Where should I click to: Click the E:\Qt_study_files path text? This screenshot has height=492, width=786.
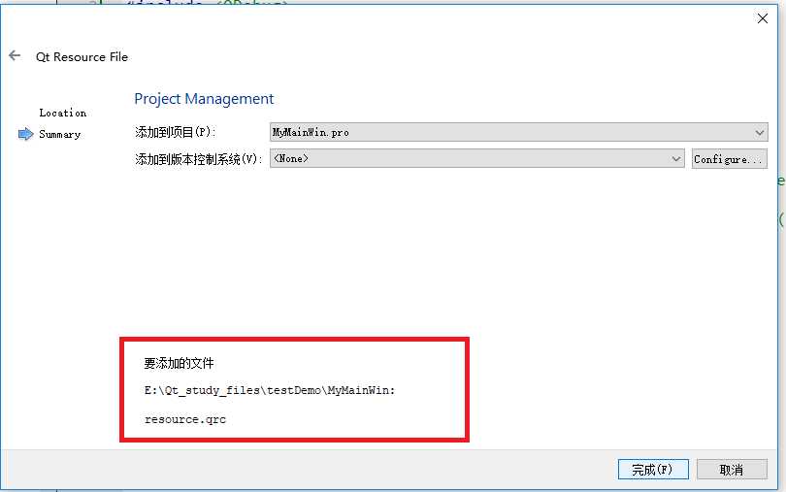(270, 390)
